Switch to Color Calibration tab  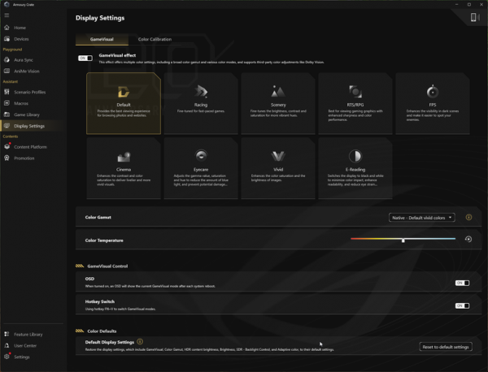[155, 39]
